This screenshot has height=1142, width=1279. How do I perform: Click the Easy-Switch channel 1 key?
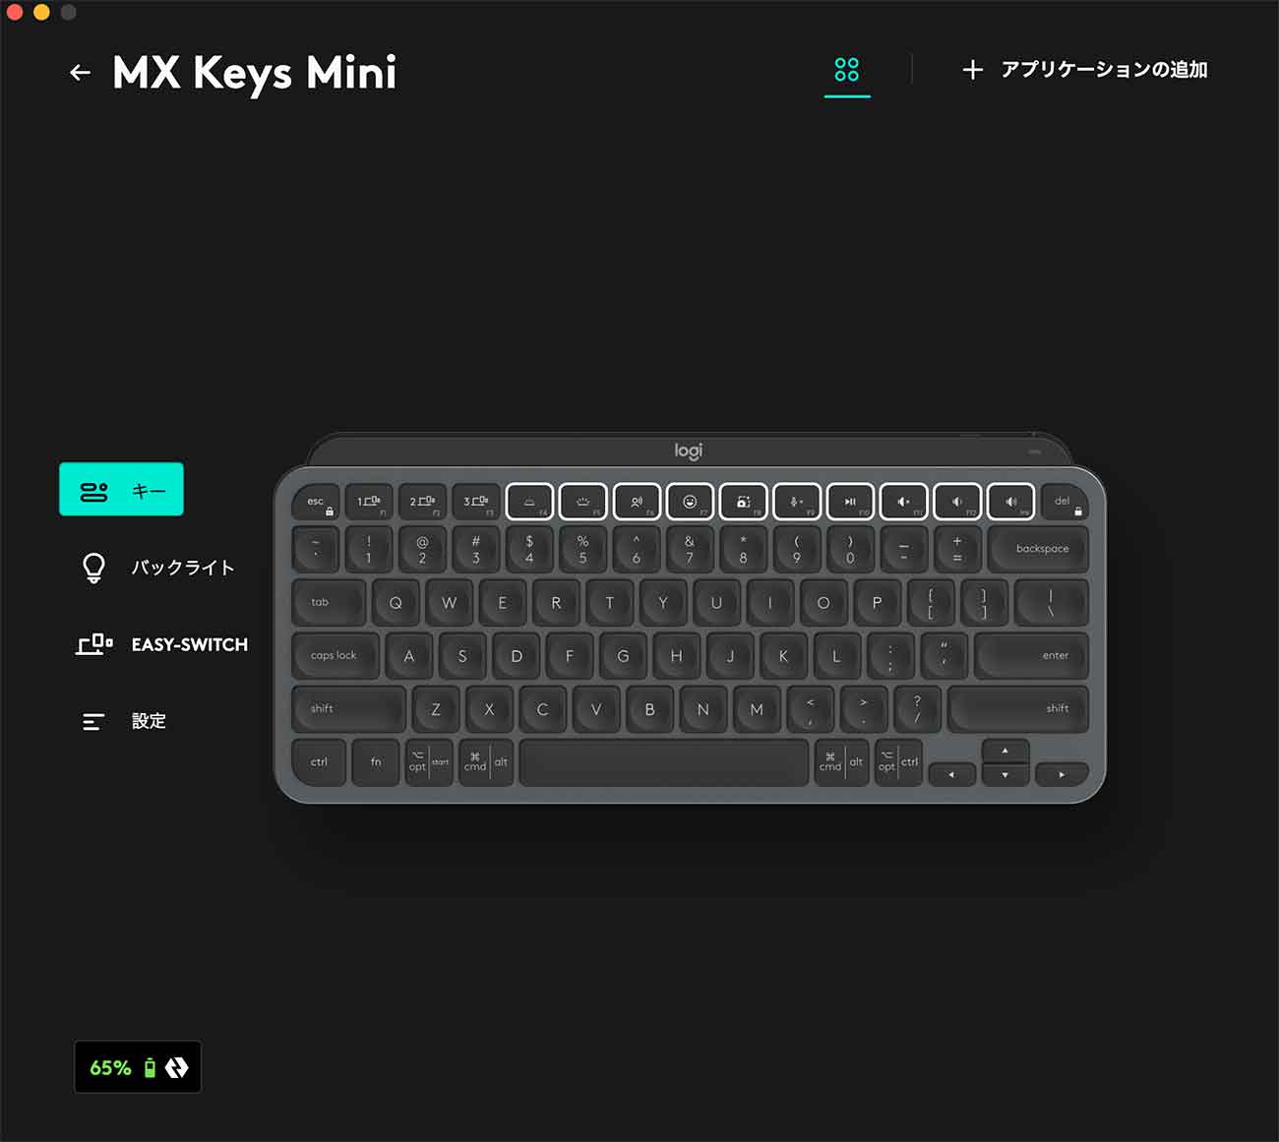click(369, 502)
